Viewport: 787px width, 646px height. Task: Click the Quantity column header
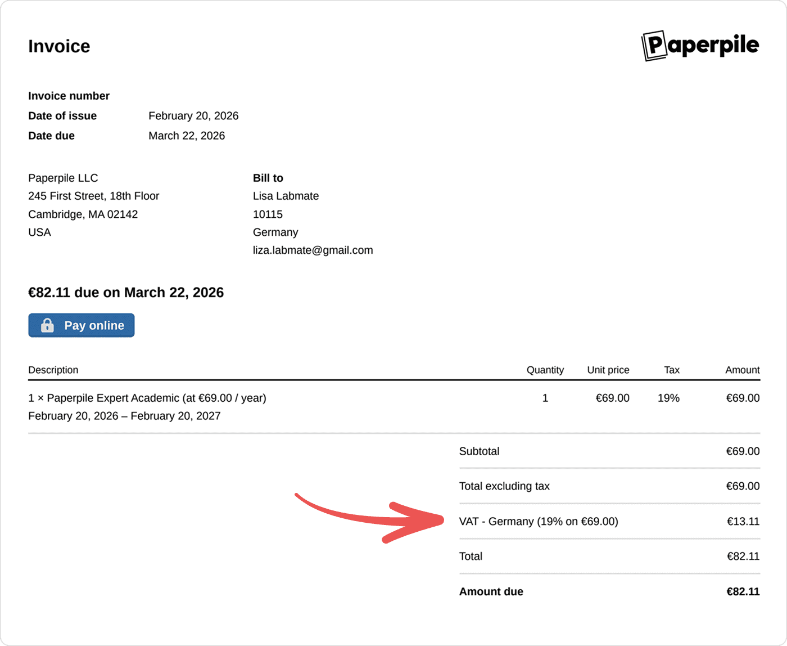(x=545, y=370)
